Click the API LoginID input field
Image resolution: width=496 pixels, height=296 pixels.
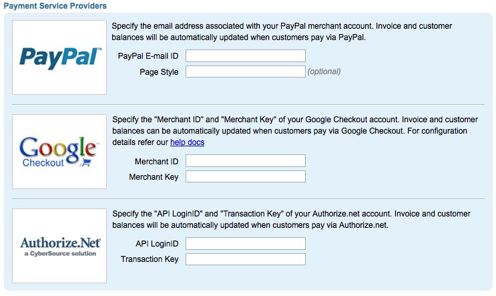245,243
